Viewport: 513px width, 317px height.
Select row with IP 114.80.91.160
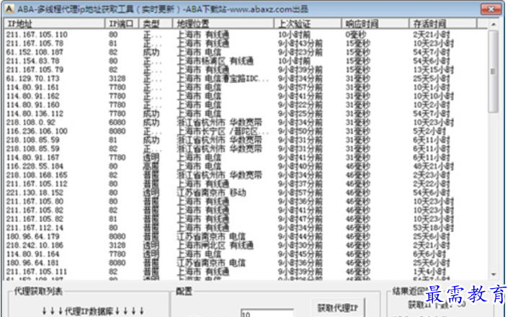246,104
